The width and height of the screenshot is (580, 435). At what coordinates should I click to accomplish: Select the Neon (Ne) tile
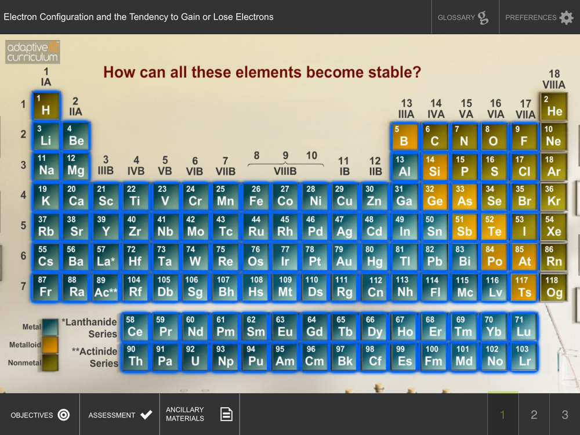pos(554,136)
